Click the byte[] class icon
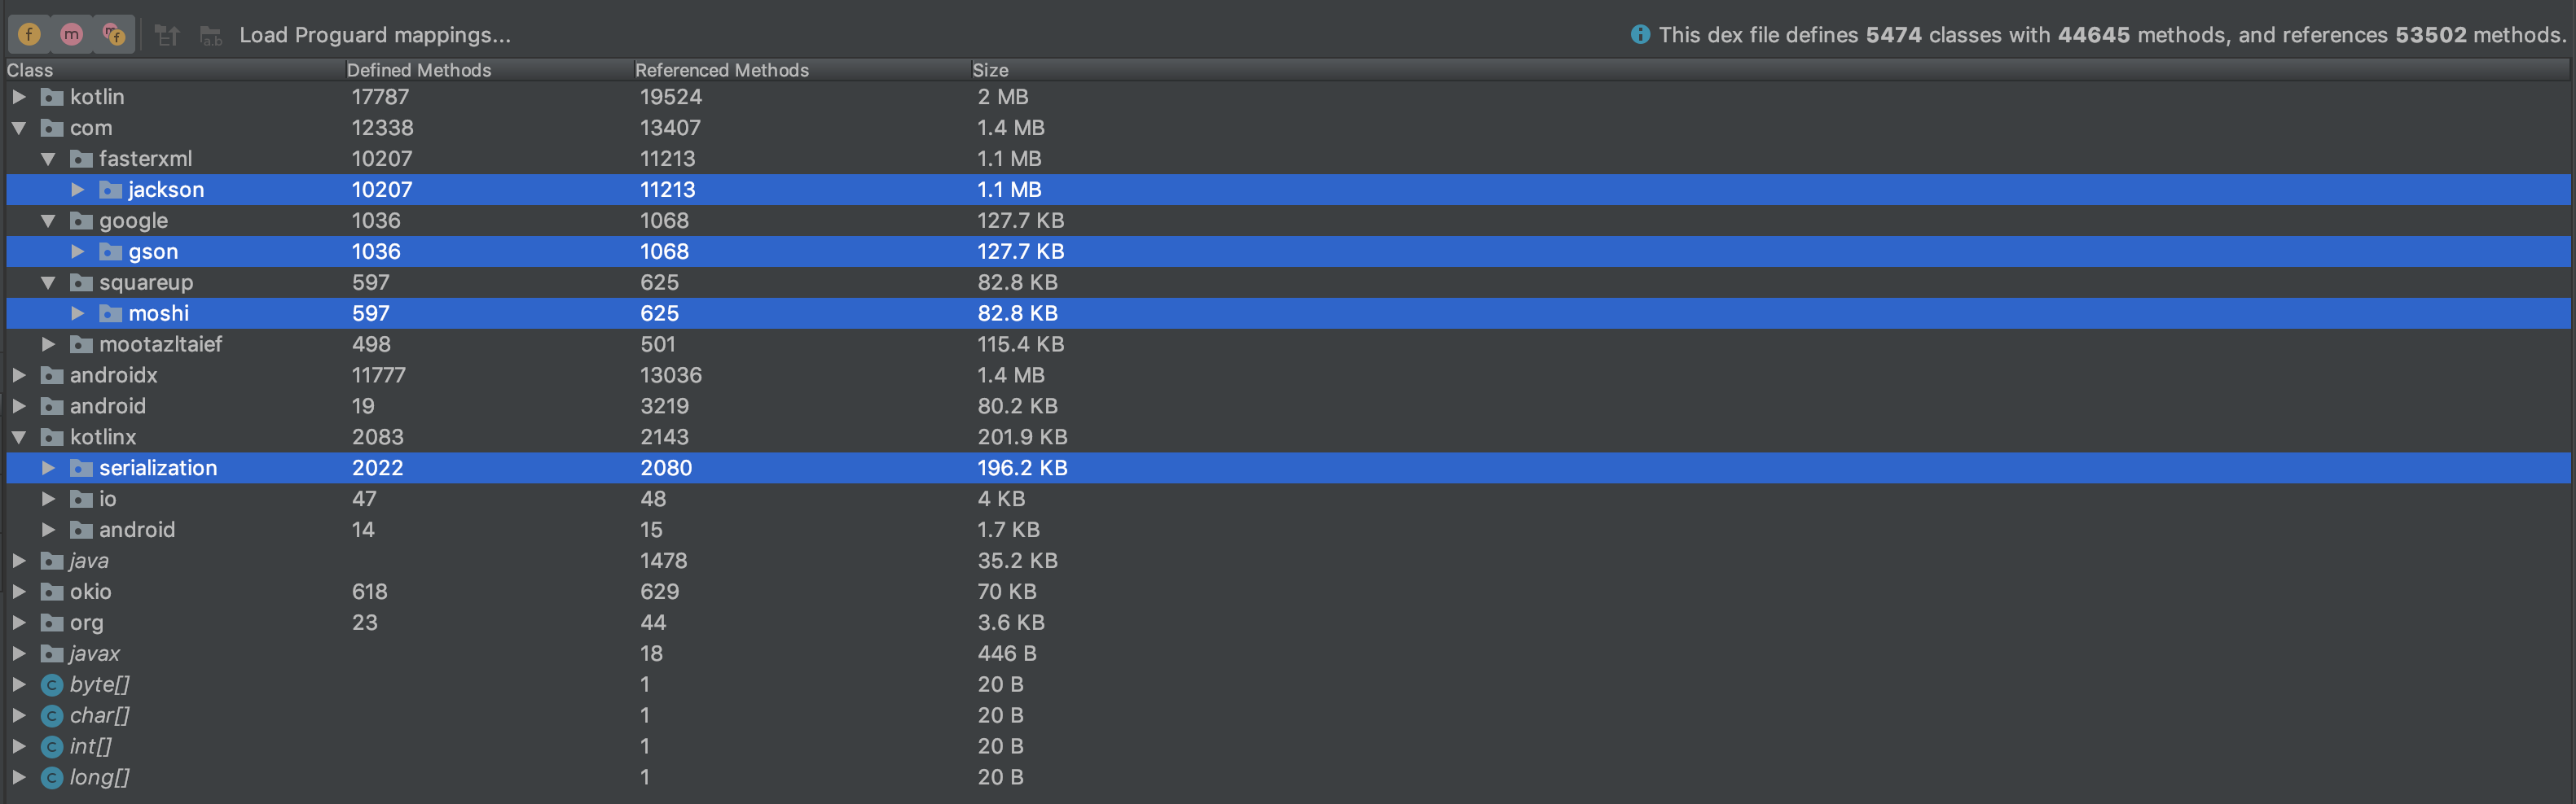2576x804 pixels. click(x=52, y=685)
